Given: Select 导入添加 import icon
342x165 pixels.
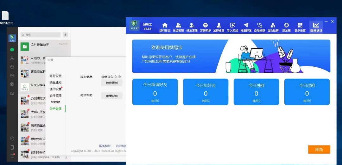Looking at the screenshot, I should click(232, 27).
